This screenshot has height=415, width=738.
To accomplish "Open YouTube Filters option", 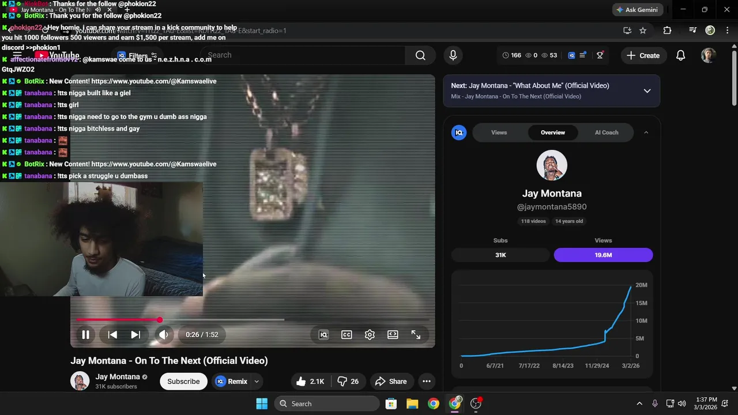I will (137, 55).
